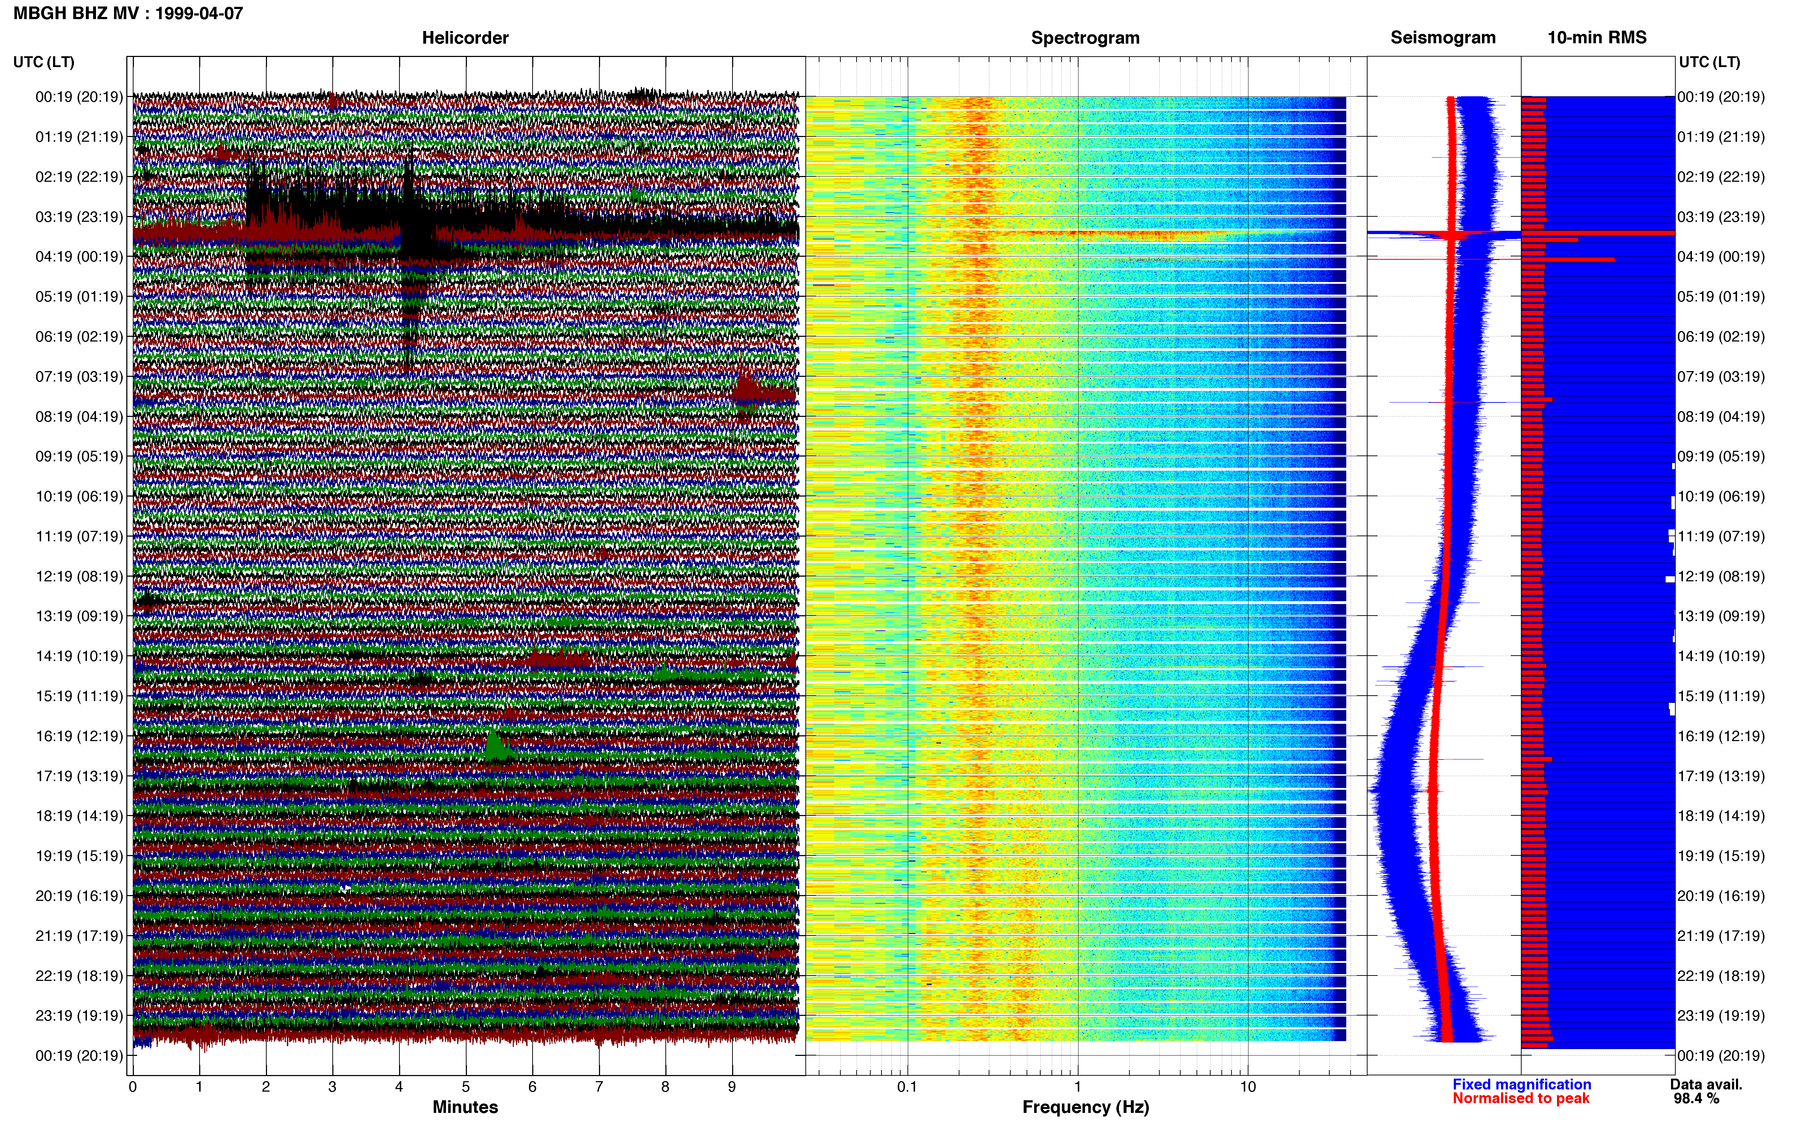Click the right 22:19 (18:19) time label

point(1720,975)
